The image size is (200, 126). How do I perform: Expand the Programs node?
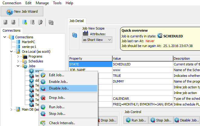[18, 56]
